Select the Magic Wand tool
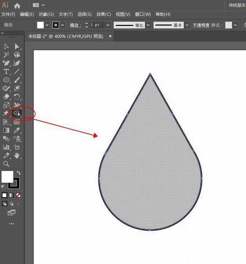The width and height of the screenshot is (246, 264). [x=7, y=55]
